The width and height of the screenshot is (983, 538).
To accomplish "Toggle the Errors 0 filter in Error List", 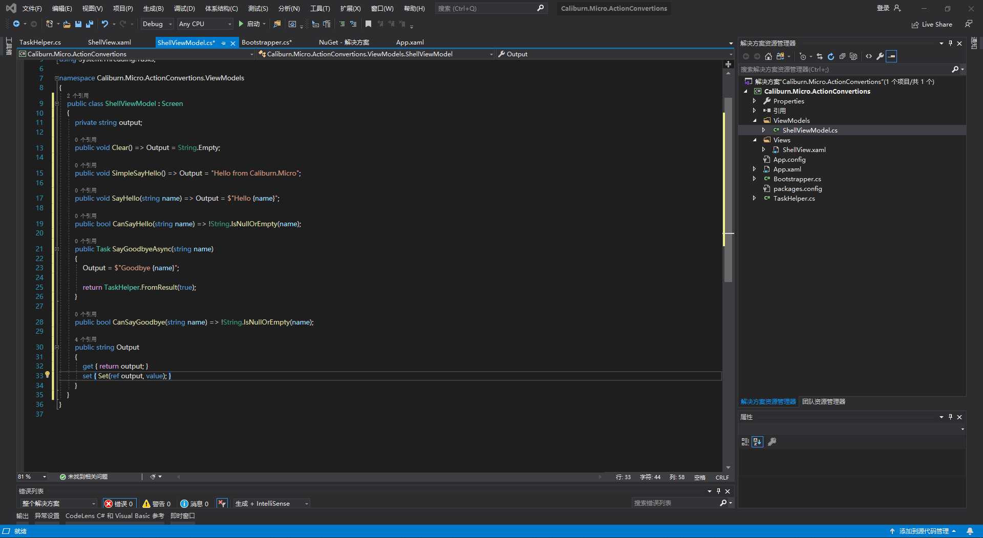I will click(x=119, y=504).
